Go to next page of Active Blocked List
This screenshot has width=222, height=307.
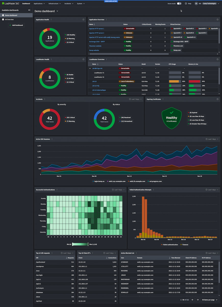pos(198,300)
